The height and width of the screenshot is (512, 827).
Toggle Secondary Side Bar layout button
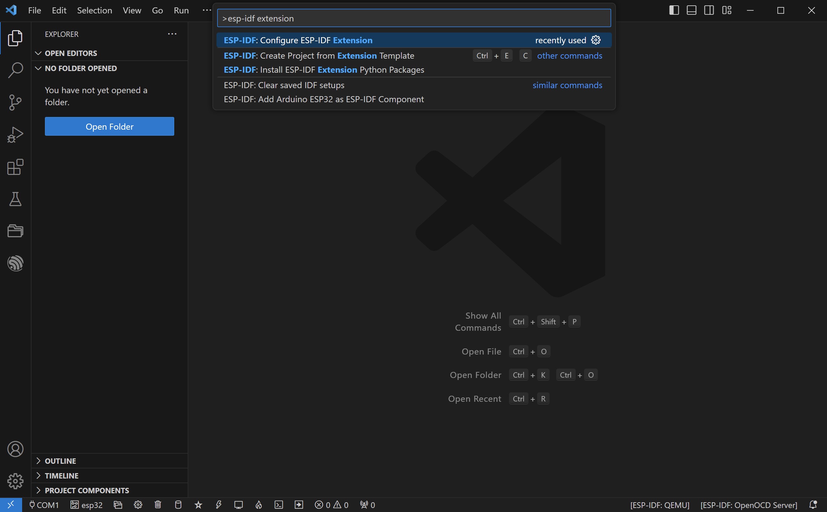click(709, 10)
